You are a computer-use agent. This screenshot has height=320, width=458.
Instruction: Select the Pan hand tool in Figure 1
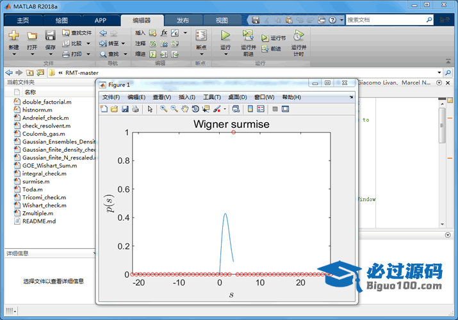[184, 109]
